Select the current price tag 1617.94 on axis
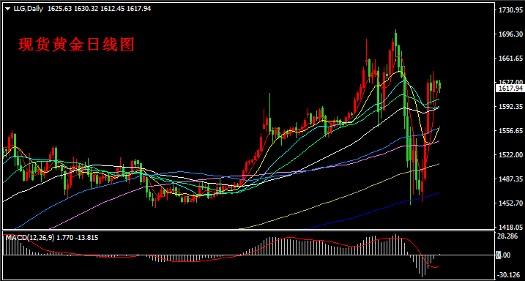This screenshot has width=525, height=281. point(510,89)
